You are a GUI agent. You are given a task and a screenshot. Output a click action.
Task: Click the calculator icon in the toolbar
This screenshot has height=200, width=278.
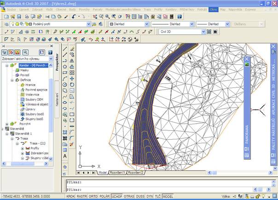click(x=171, y=17)
